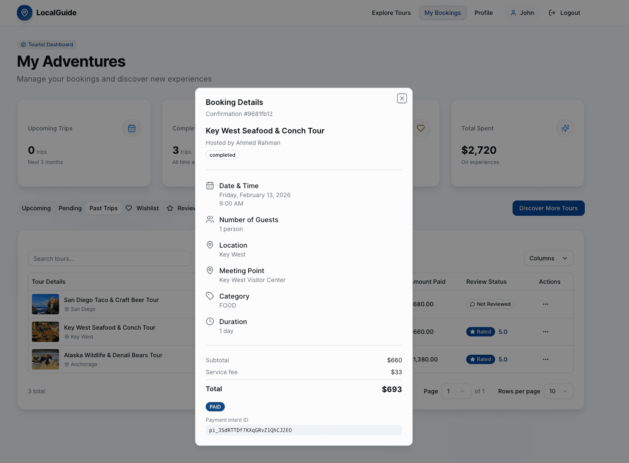Click the heart icon on the stats card

pyautogui.click(x=421, y=128)
